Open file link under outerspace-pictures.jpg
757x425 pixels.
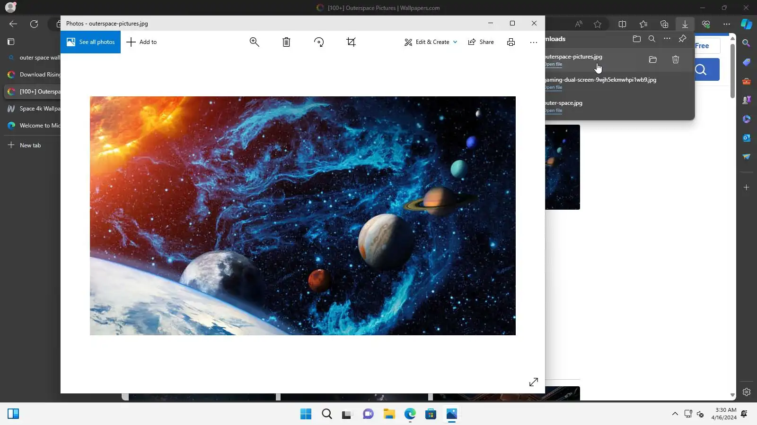tap(554, 64)
